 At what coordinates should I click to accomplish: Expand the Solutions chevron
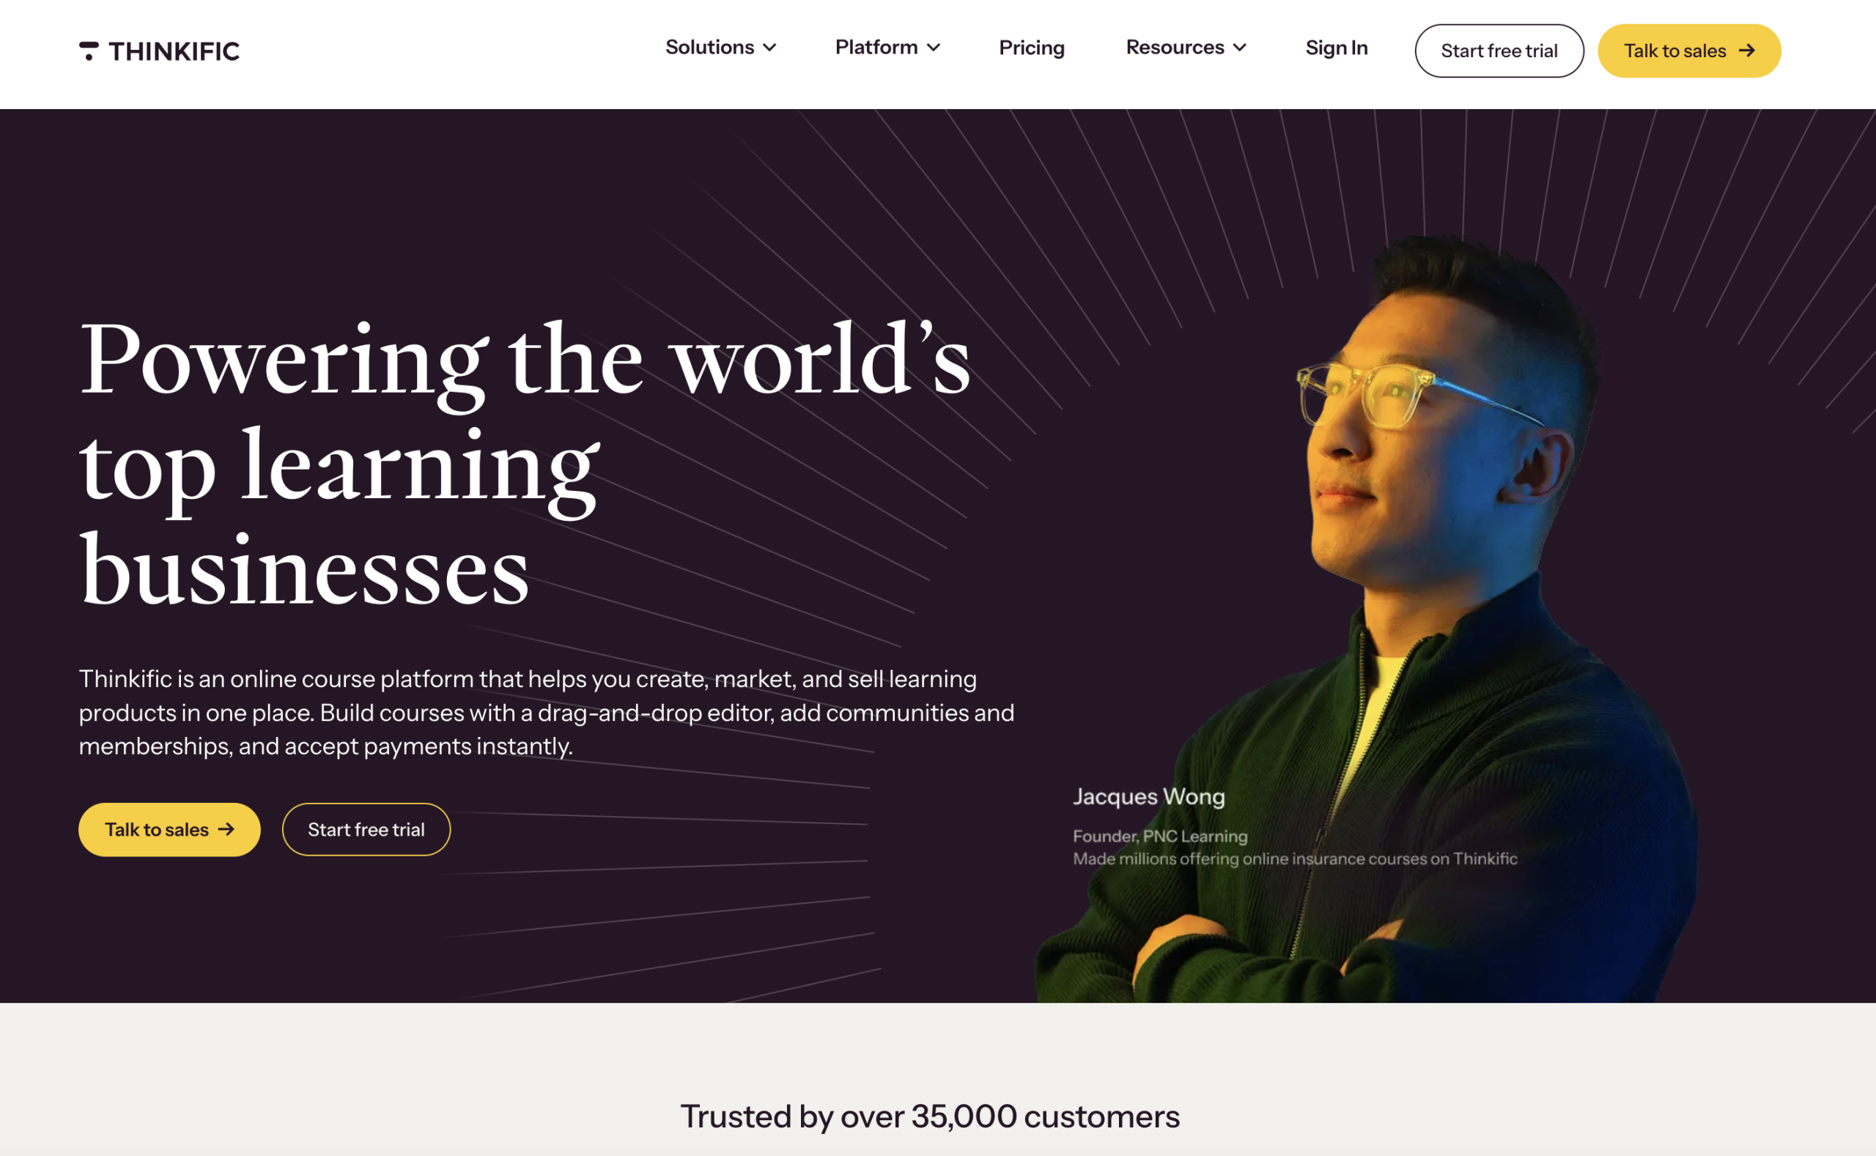pos(770,48)
